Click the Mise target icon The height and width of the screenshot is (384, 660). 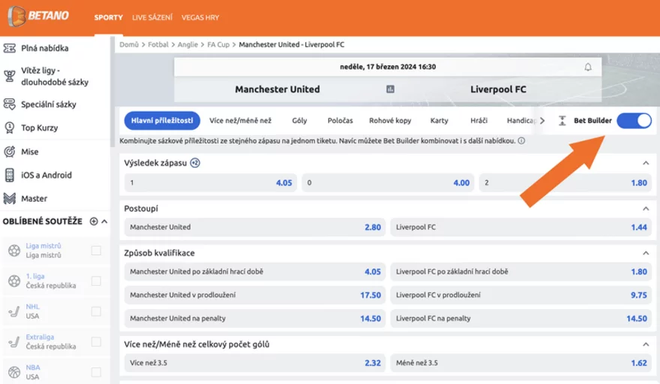(x=10, y=151)
